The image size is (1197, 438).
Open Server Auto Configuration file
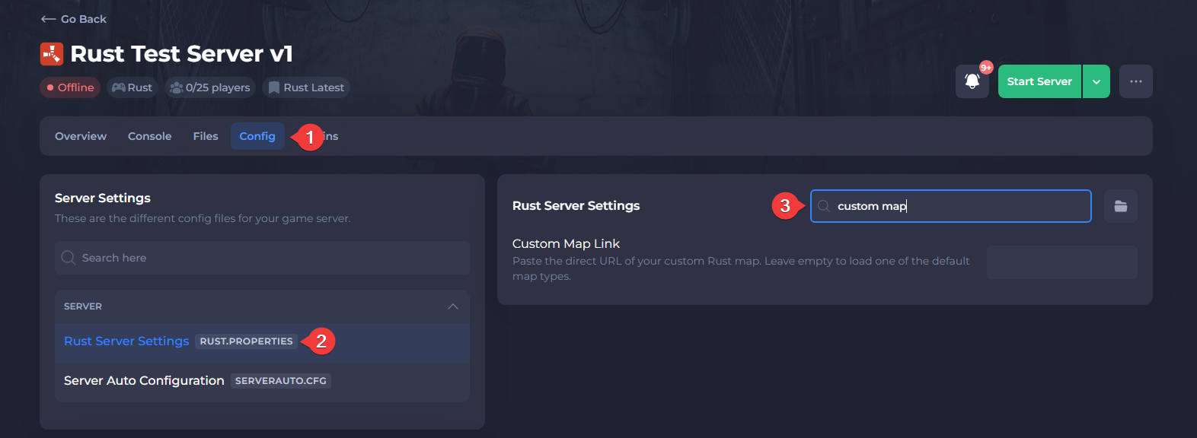pyautogui.click(x=144, y=381)
